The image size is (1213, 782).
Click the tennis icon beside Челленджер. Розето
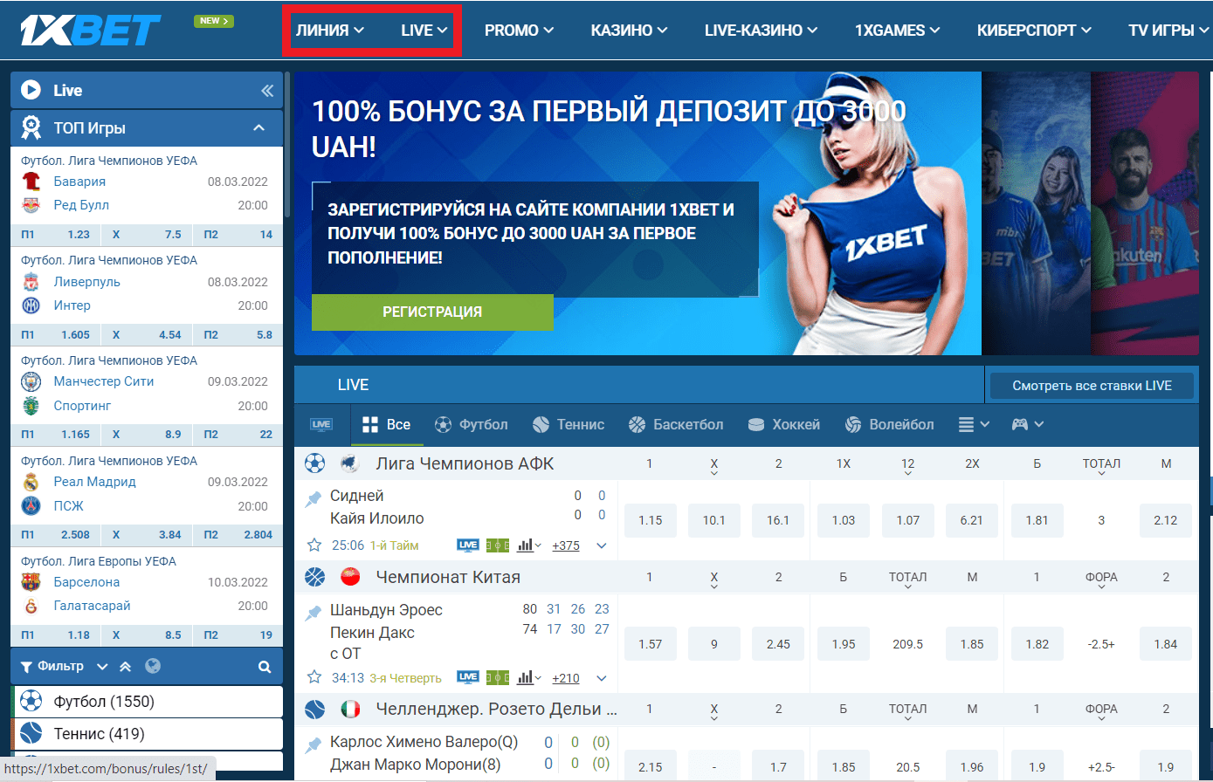pos(314,710)
